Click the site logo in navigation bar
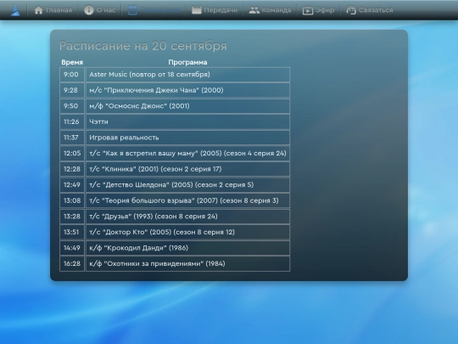The height and width of the screenshot is (344, 458). click(15, 11)
